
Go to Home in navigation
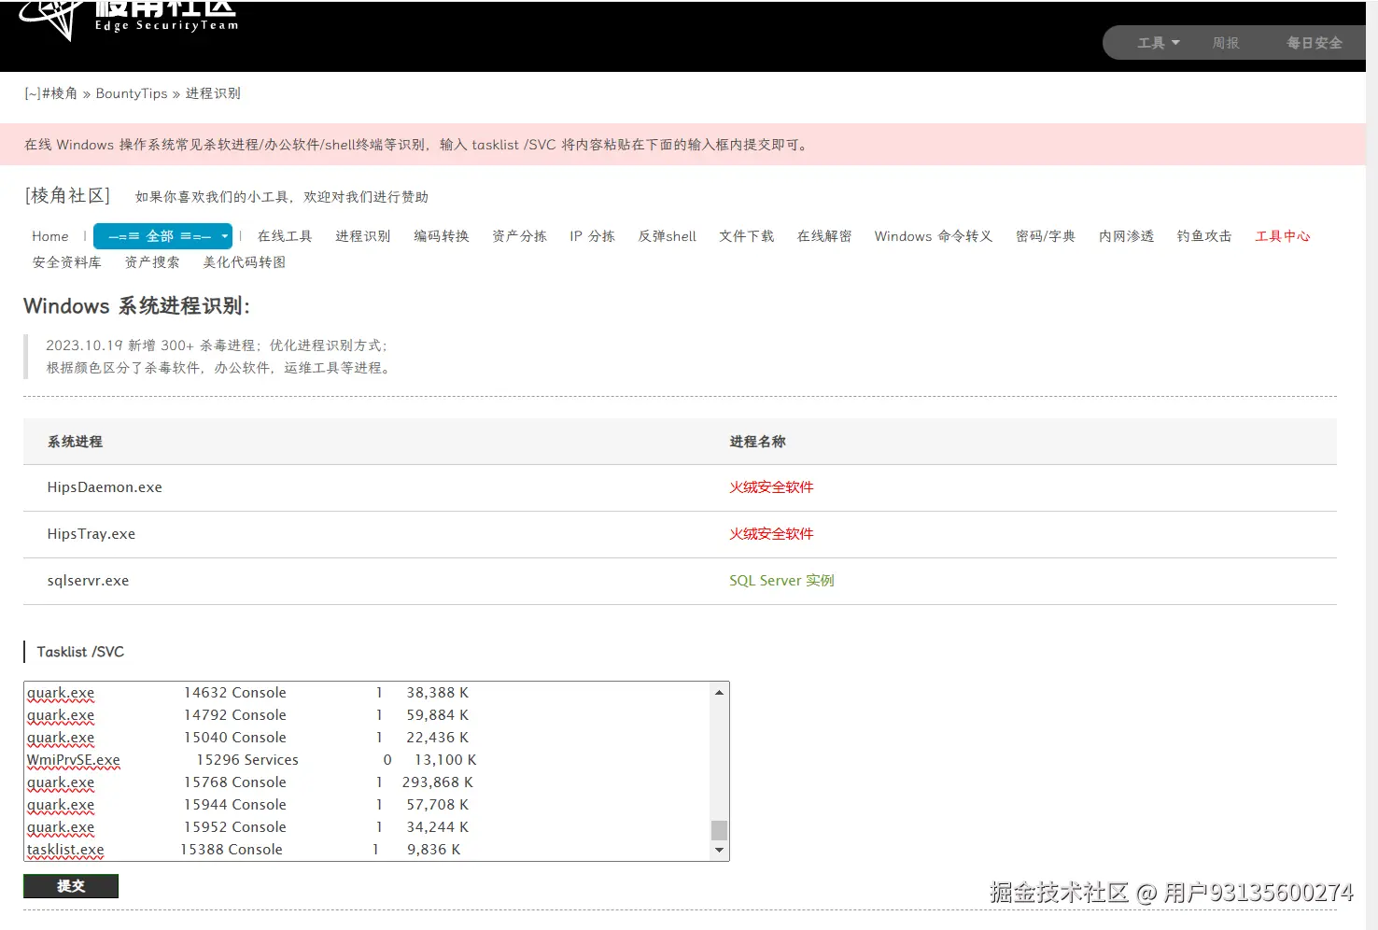(50, 236)
